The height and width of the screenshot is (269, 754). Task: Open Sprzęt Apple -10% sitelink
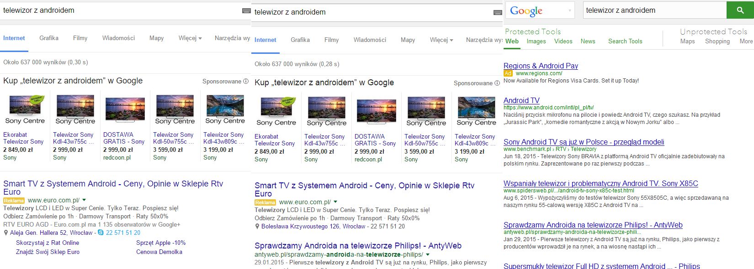161,243
